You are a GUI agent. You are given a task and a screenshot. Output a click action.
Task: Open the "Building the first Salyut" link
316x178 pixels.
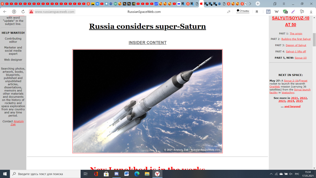click(296, 39)
